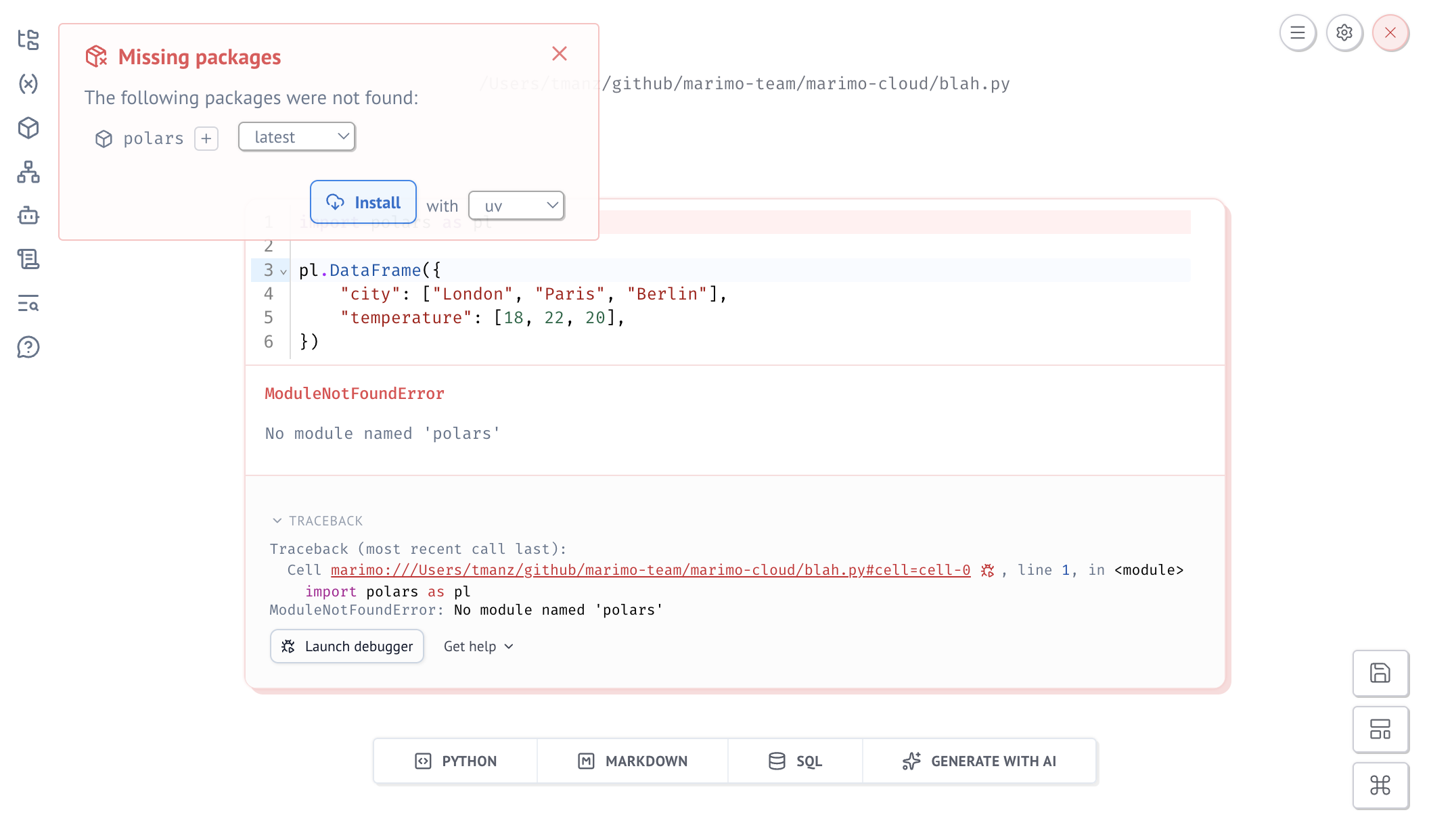This screenshot has height=825, width=1429.
Task: Click the red shutdown X button
Action: (x=1390, y=32)
